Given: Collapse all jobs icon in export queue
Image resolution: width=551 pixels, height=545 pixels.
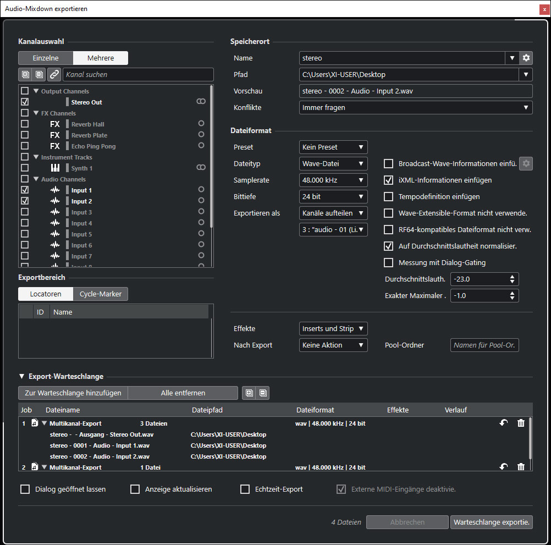Looking at the screenshot, I should coord(263,393).
